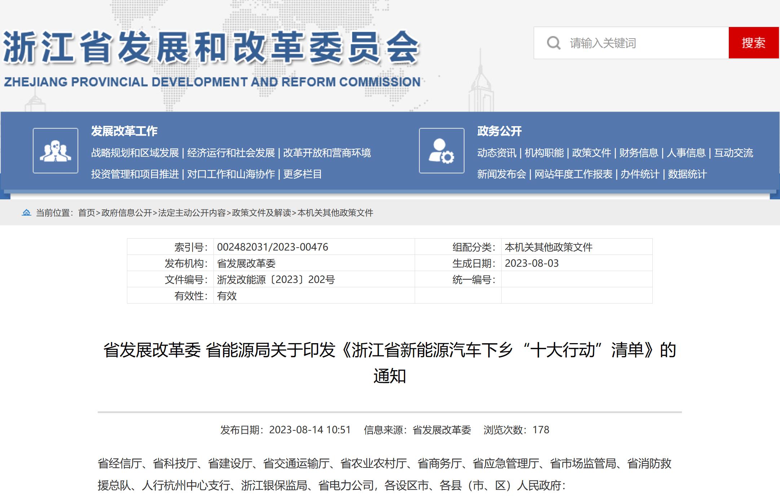
Task: Open 网站年度工作报表 link
Action: 573,174
